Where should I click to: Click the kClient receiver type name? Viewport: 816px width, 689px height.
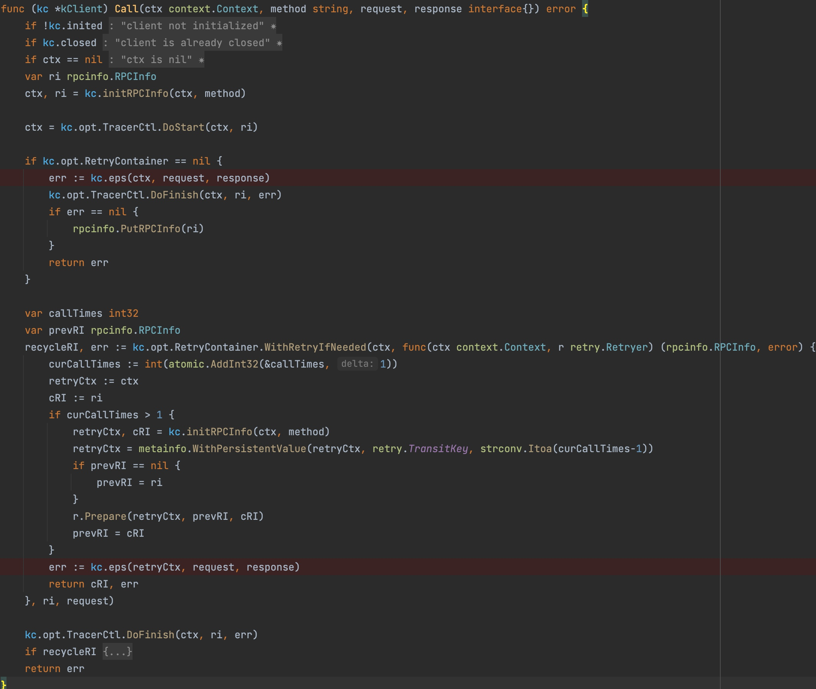point(81,9)
